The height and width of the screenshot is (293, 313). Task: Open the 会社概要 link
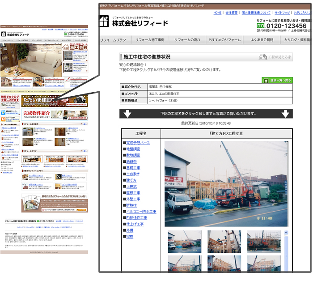[x=231, y=13]
